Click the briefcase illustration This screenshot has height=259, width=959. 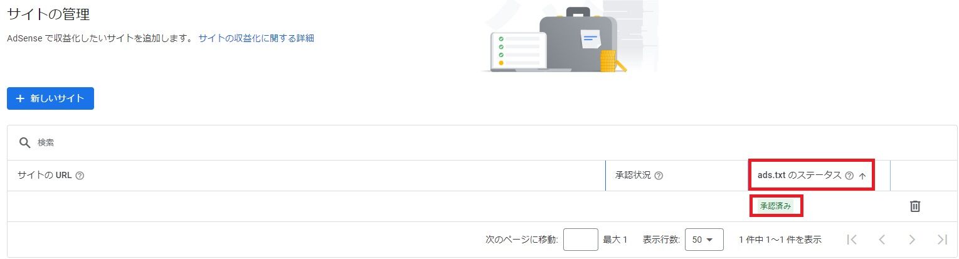[577, 39]
